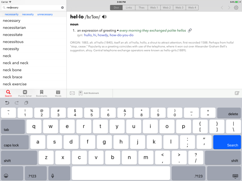
Task: Open the emoji keyboard
Action: click(12, 173)
